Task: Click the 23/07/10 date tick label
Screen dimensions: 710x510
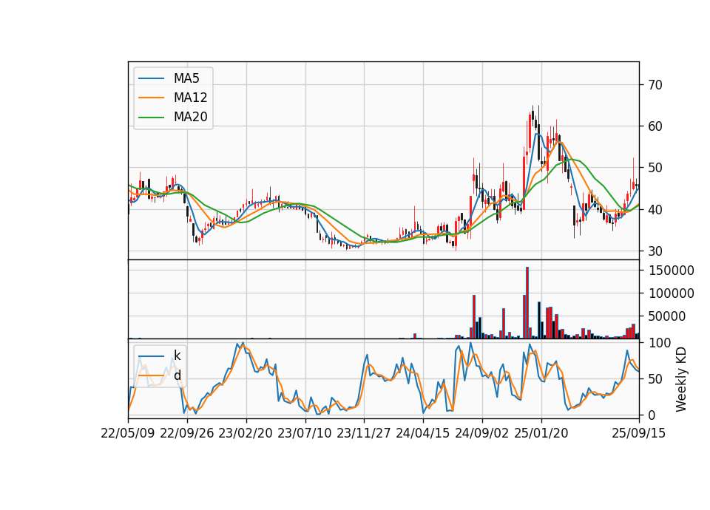Action: click(305, 433)
